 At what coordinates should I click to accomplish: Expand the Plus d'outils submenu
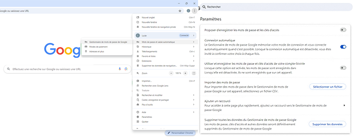194,104
